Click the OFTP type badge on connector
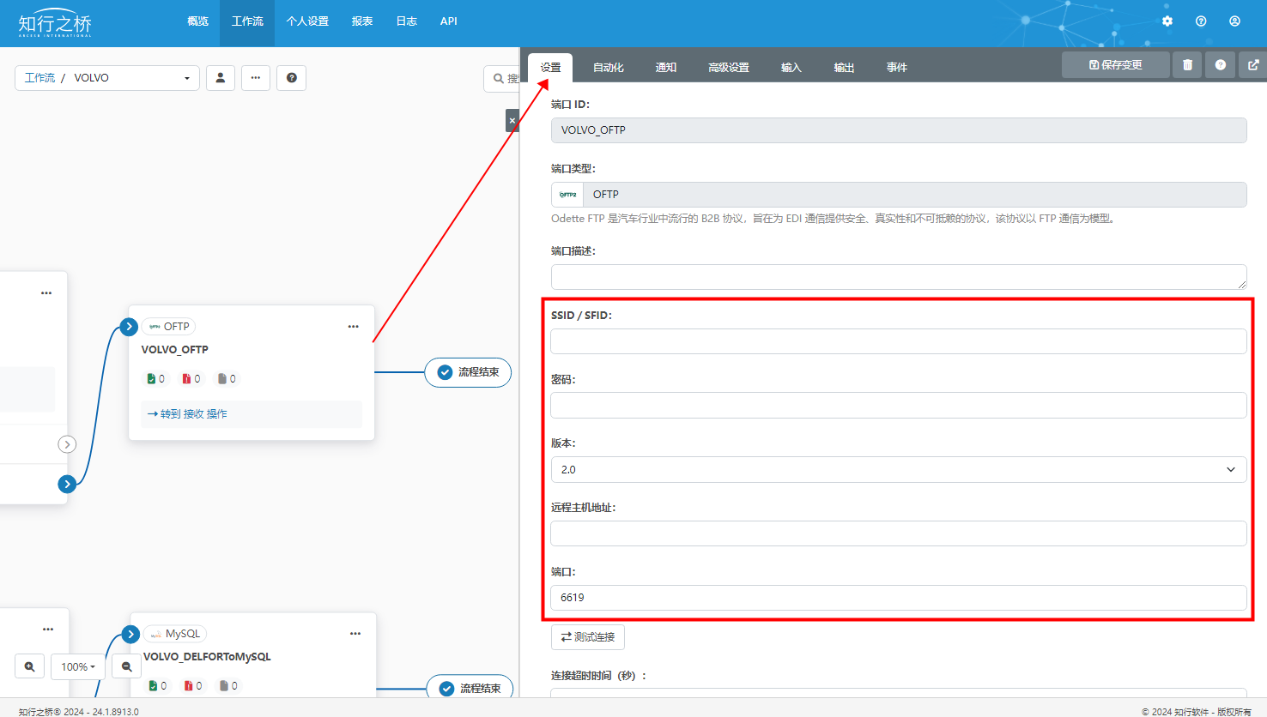The width and height of the screenshot is (1267, 717). click(x=169, y=327)
